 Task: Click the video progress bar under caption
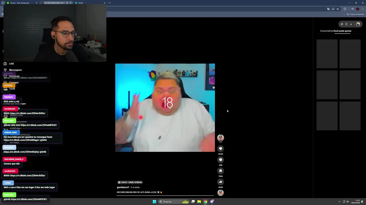tap(165, 196)
